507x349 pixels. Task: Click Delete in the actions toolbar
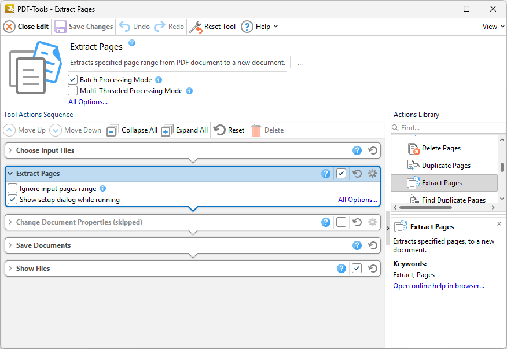[x=267, y=130]
